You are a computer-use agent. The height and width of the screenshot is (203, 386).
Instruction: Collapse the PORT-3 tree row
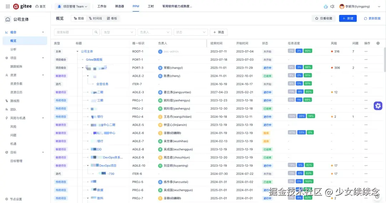(83, 68)
